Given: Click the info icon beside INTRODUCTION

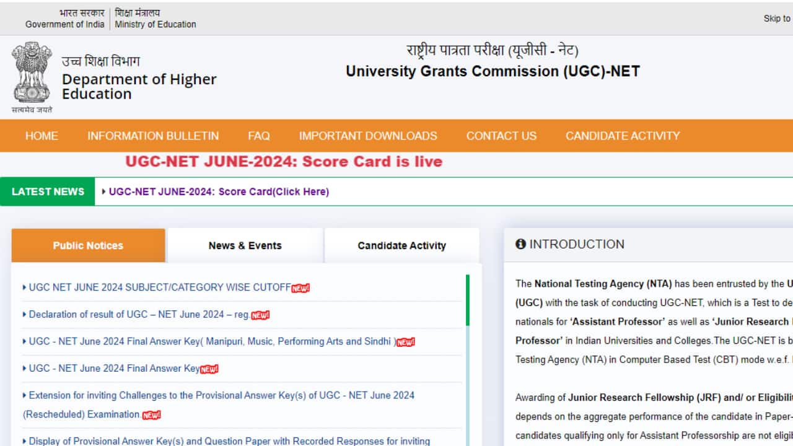Looking at the screenshot, I should [x=520, y=244].
